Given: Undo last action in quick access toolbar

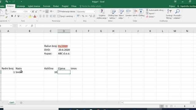Looking at the screenshot, I should coord(7,2).
